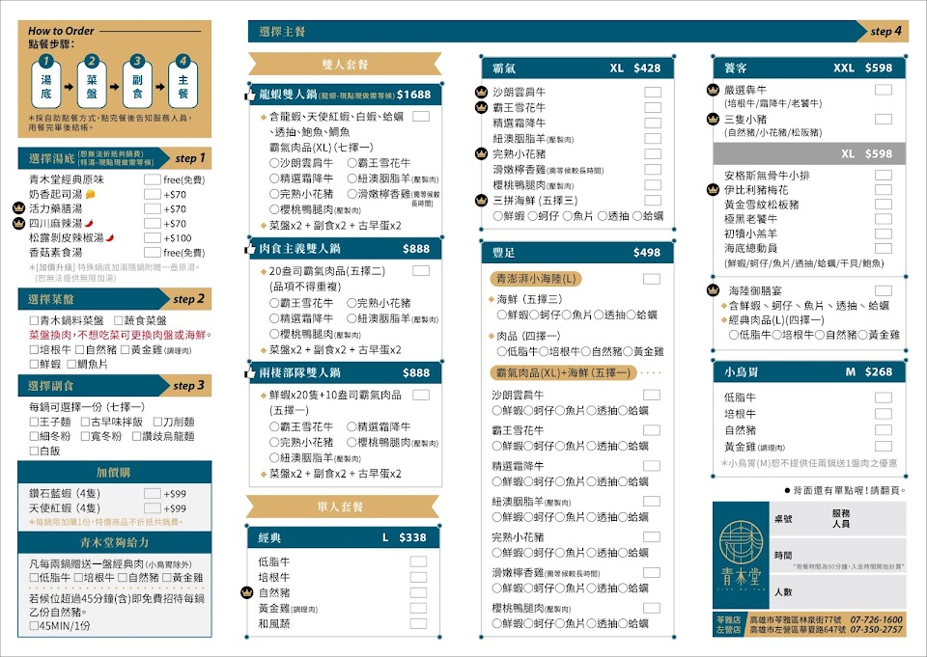This screenshot has height=657, width=927.
Task: Click the 選擇菜盤 step 2 header
Action: tap(115, 299)
